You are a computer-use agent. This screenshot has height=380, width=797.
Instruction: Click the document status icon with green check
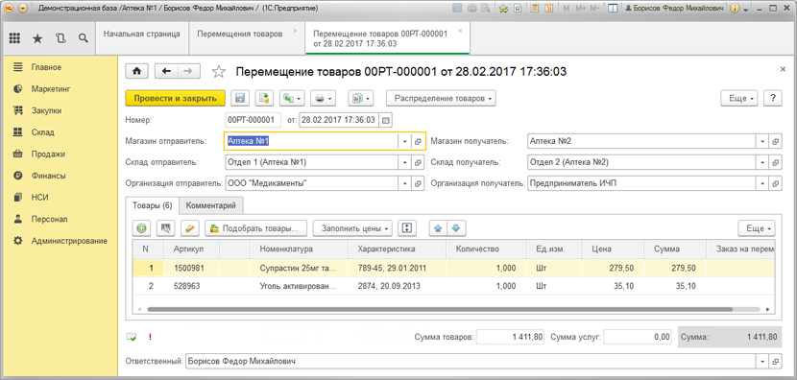point(132,336)
